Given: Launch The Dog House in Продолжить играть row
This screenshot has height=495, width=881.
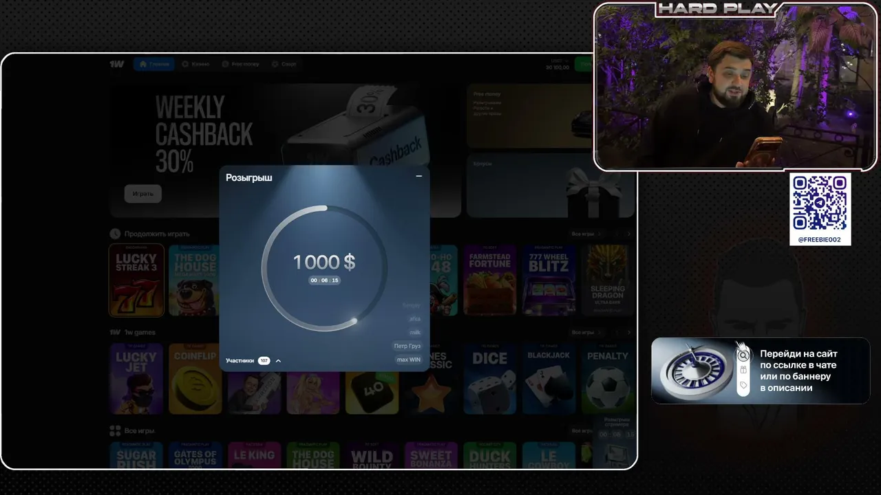Looking at the screenshot, I should pos(195,280).
